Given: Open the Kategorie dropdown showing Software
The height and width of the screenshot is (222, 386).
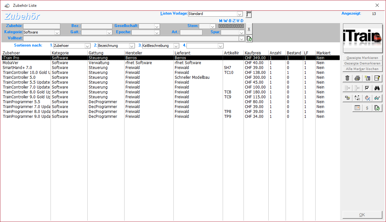Looking at the screenshot, I should (57, 33).
